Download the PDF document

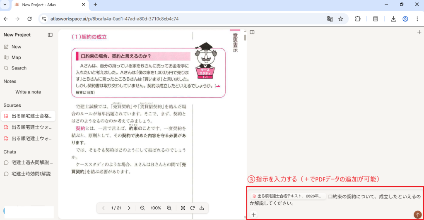coord(202,208)
